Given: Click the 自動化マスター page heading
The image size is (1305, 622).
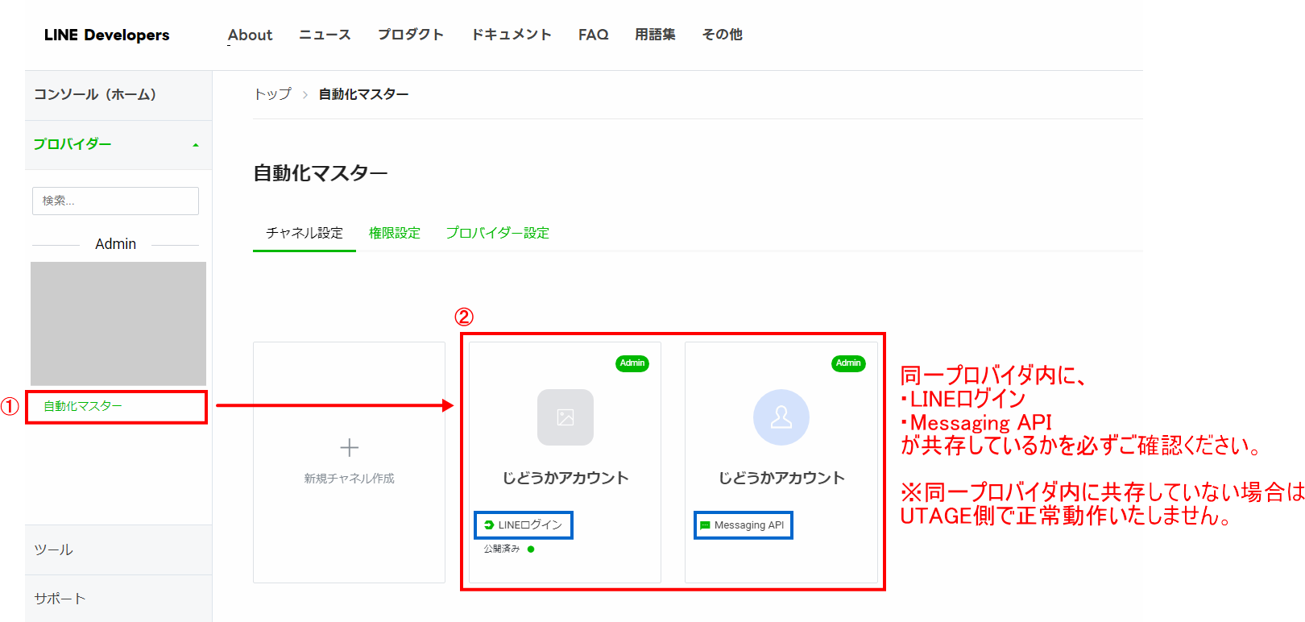Looking at the screenshot, I should [321, 173].
